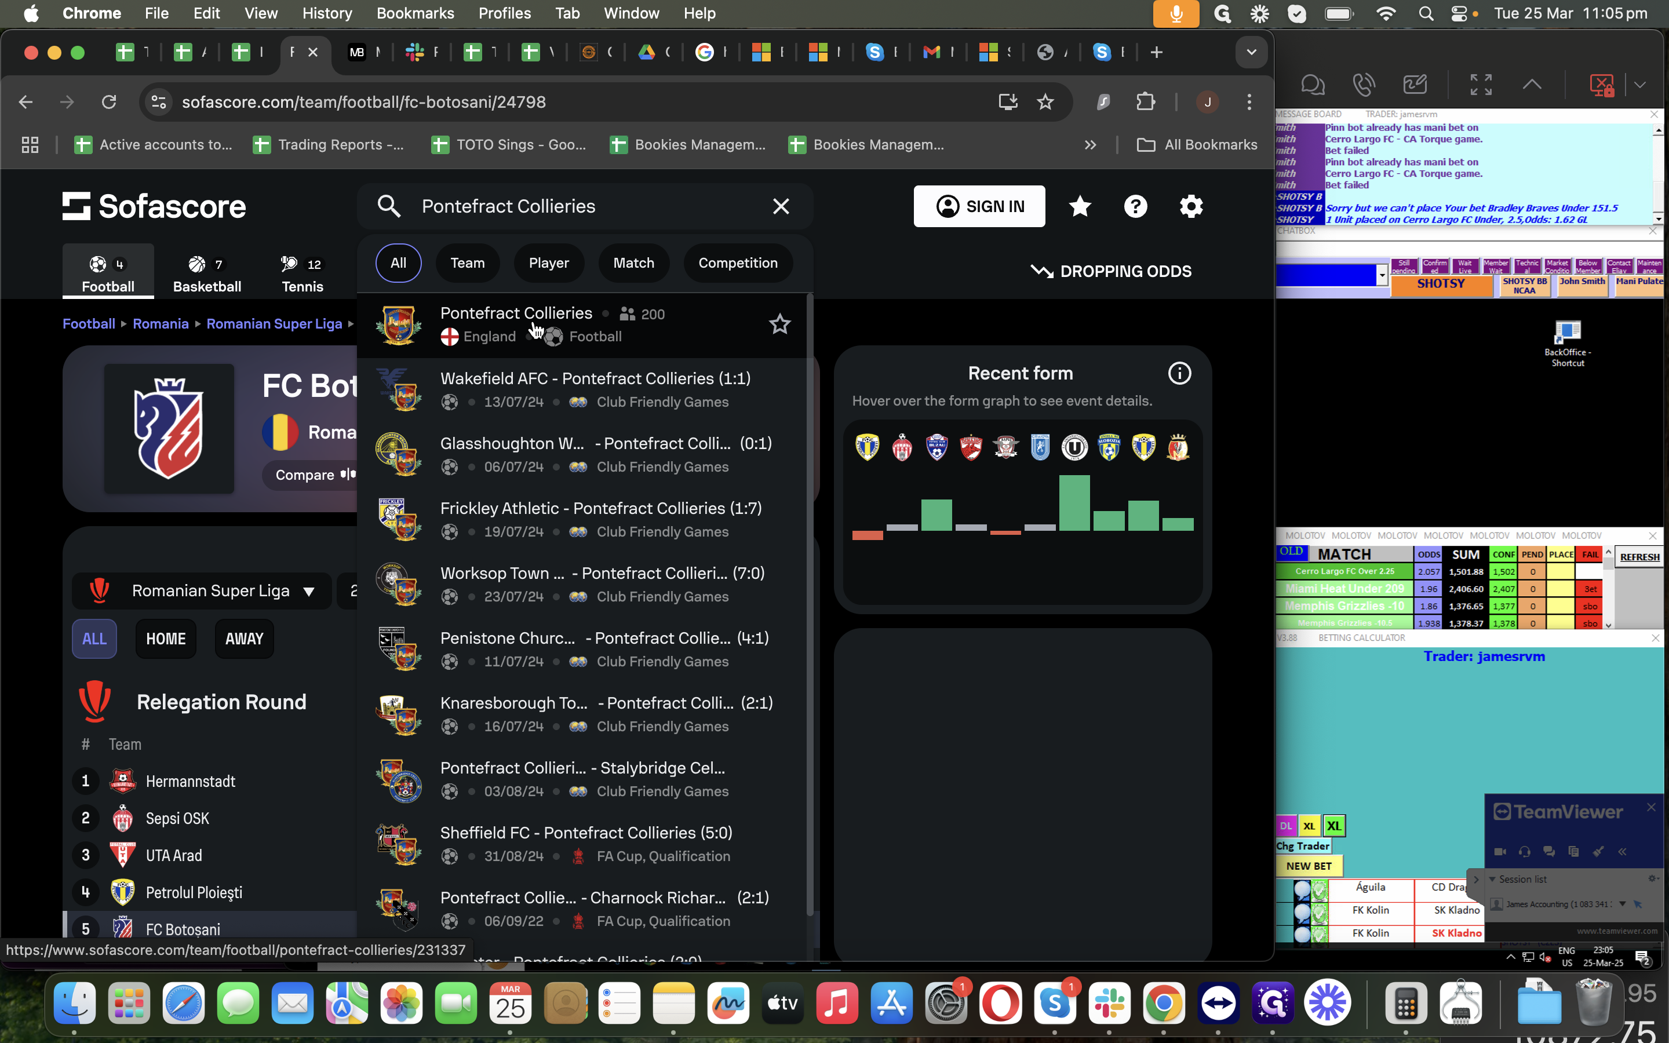Click the macOS microphone indicator

tap(1176, 14)
